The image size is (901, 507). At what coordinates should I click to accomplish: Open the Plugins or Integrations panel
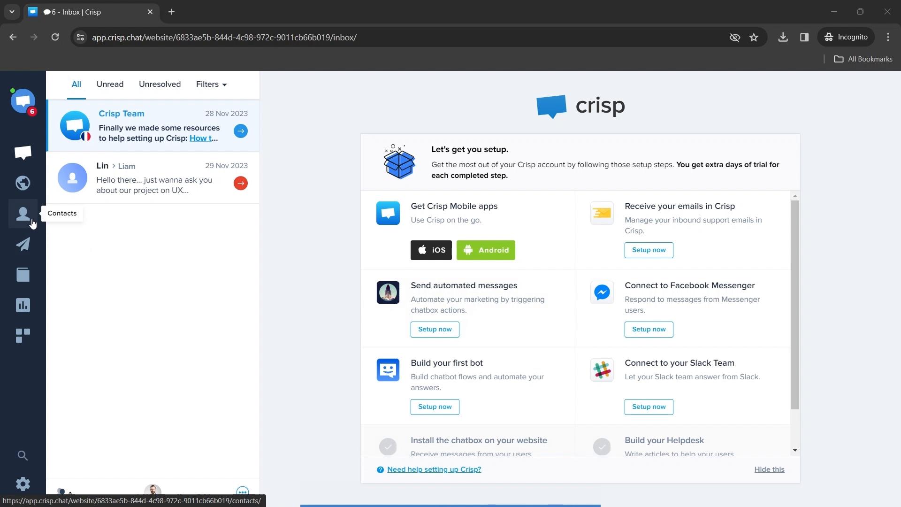tap(23, 335)
